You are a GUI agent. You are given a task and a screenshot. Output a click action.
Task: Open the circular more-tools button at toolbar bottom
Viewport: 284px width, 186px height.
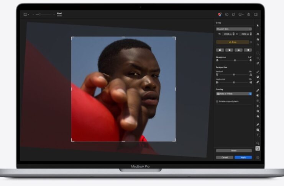click(x=258, y=158)
